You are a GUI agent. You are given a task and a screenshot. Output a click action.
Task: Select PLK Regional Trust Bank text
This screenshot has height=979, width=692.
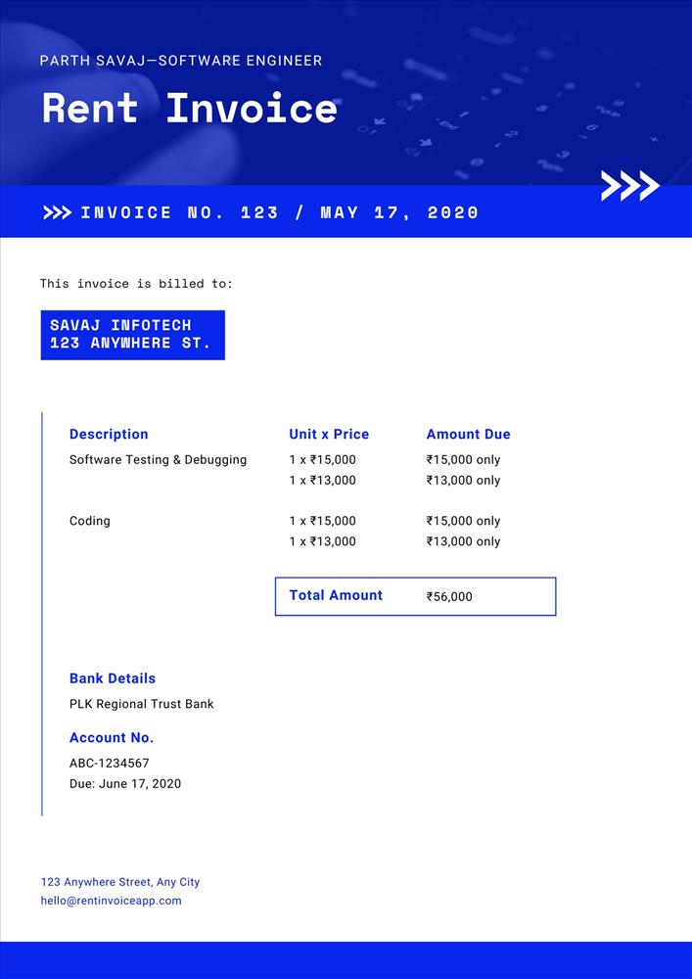pos(141,704)
